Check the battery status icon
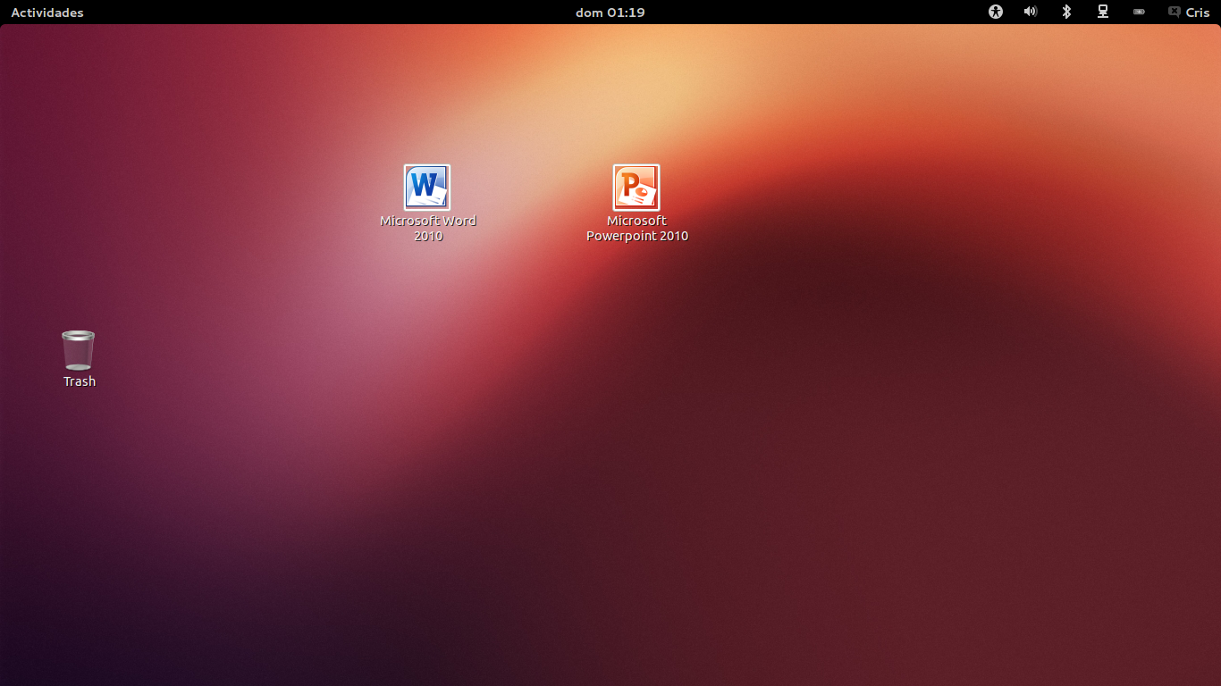 coord(1139,13)
